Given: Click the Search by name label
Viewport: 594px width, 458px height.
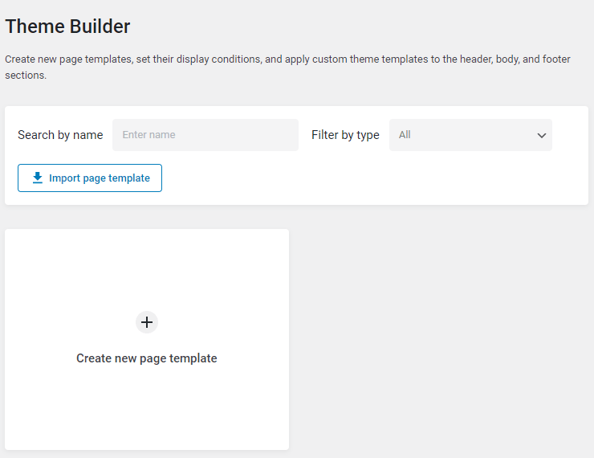Looking at the screenshot, I should 60,135.
